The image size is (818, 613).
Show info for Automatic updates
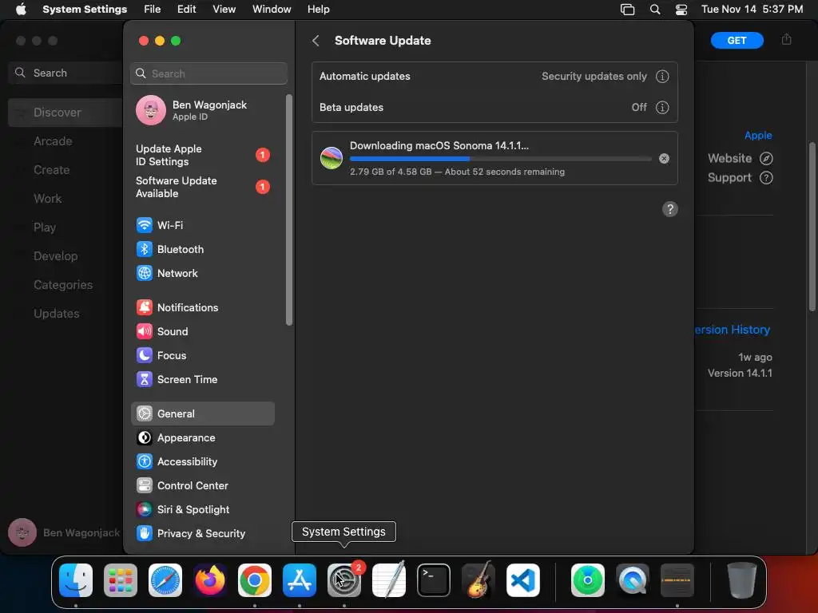click(662, 77)
